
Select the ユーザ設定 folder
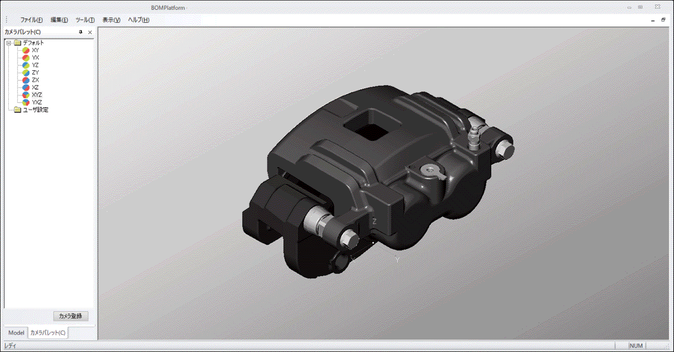click(35, 110)
